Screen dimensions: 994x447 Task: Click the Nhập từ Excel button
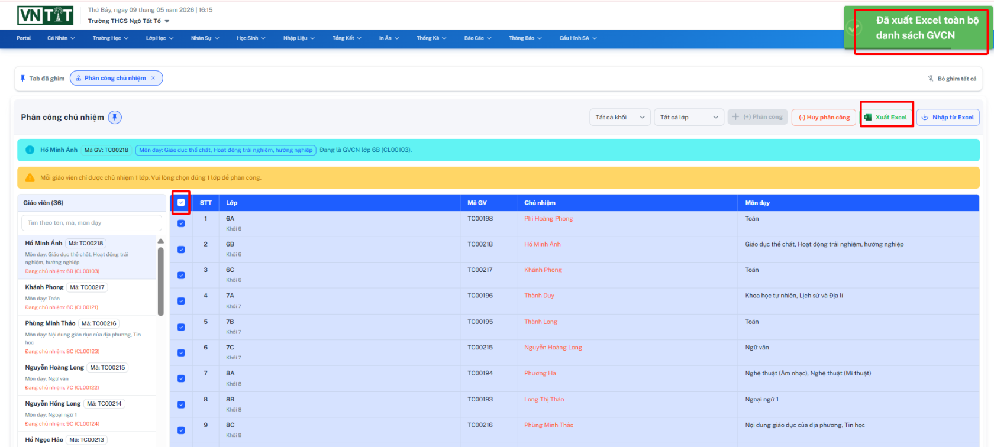[x=948, y=117]
